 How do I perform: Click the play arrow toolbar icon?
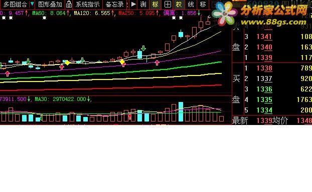[134, 4]
